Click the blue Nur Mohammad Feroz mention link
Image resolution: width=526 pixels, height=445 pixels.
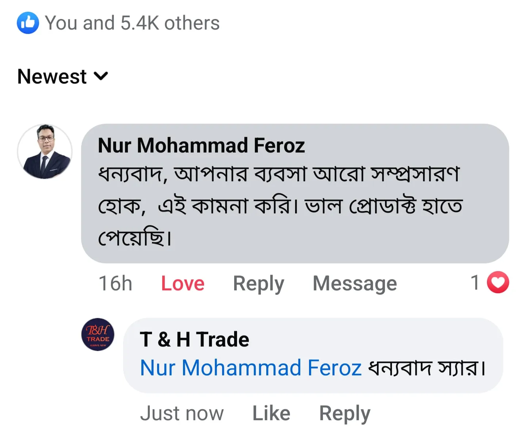[251, 368]
